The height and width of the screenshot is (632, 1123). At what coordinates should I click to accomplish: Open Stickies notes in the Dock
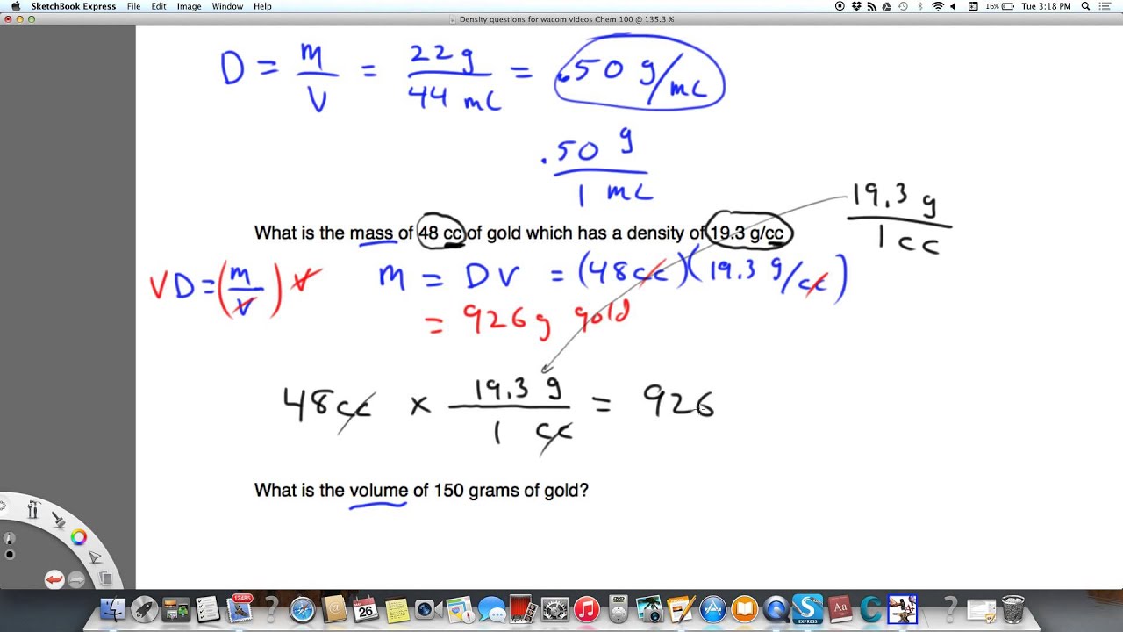click(x=397, y=609)
